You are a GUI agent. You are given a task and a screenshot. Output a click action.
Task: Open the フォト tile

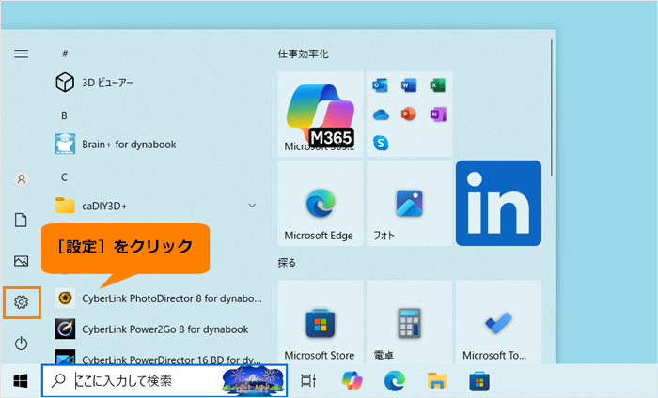[x=409, y=203]
